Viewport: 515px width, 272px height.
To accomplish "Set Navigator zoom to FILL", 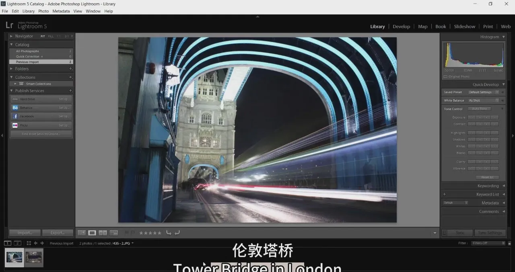I will click(51, 36).
